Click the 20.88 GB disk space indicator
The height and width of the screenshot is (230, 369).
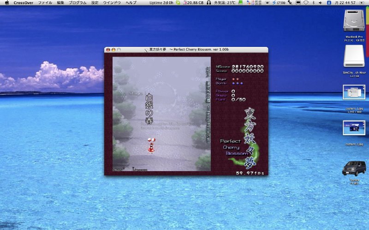tap(193, 3)
